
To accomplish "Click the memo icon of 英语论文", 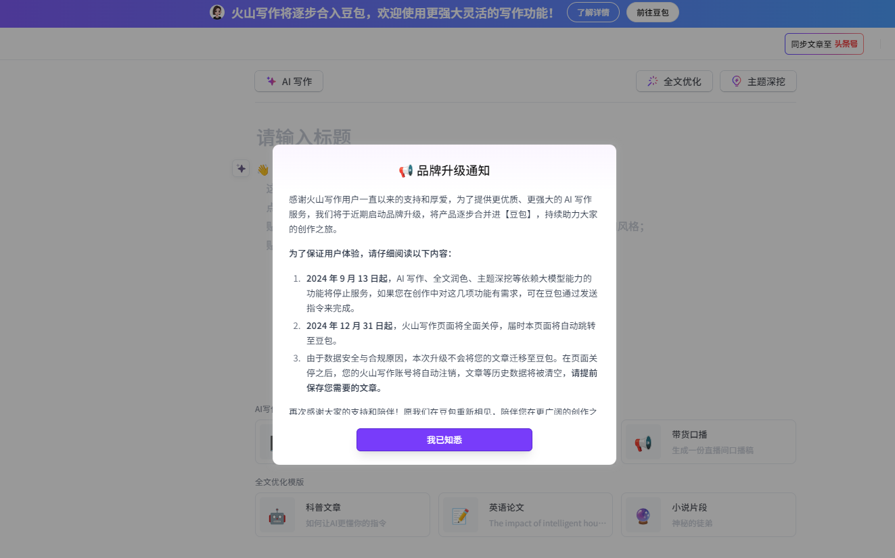I will (460, 516).
